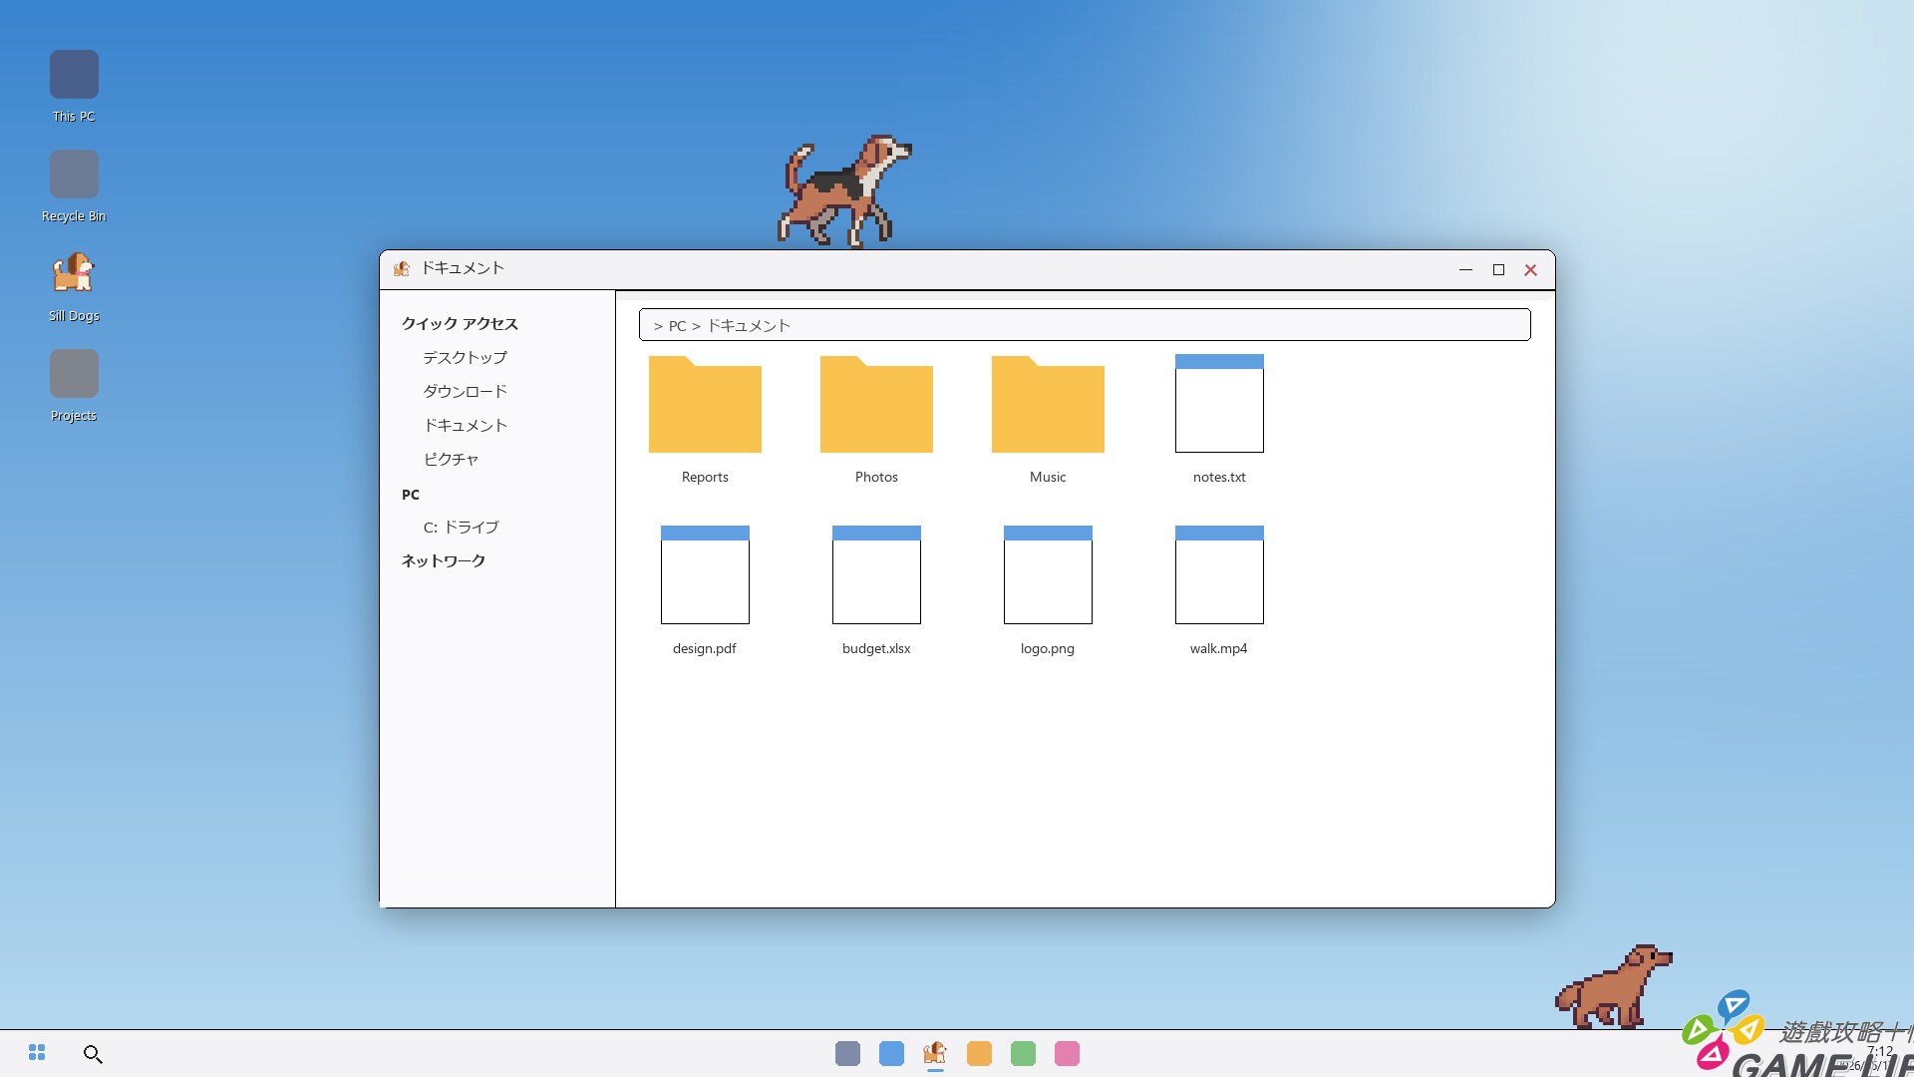The height and width of the screenshot is (1077, 1914).
Task: Select the Projects desktop icon
Action: [74, 374]
